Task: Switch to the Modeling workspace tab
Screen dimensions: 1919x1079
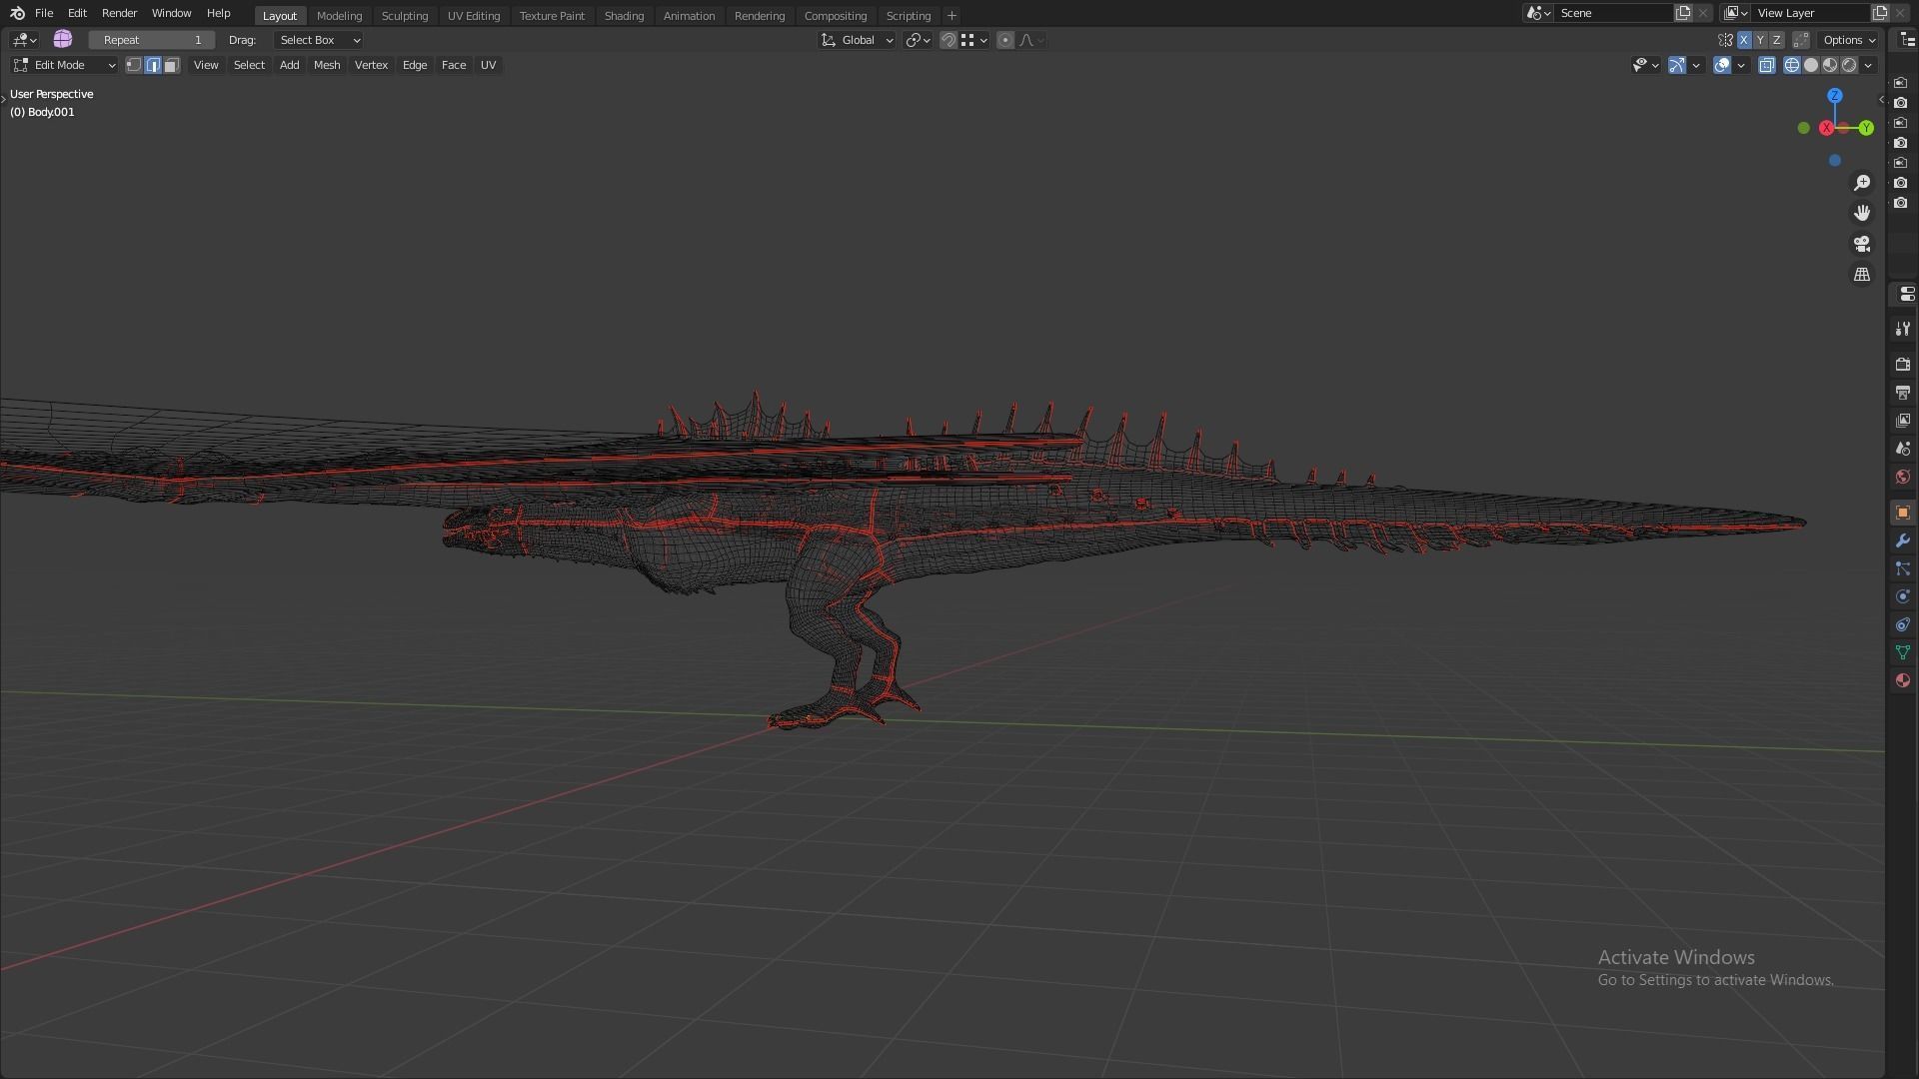Action: point(339,16)
